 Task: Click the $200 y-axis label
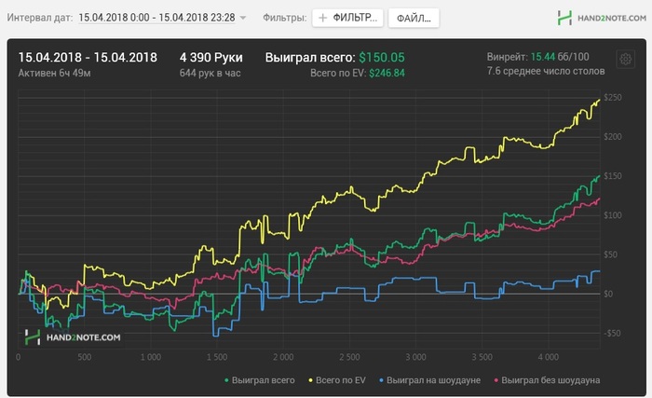click(x=613, y=137)
